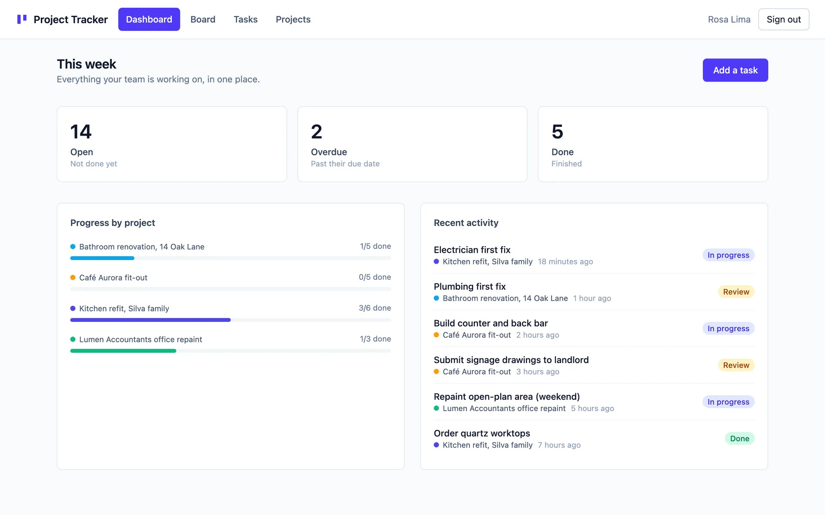
Task: Click Review badge for Plumbing first fix
Action: pos(736,292)
